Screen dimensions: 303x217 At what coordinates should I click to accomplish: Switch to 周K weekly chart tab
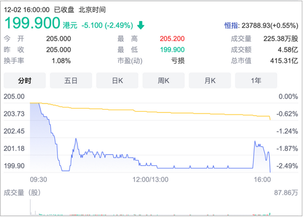click(x=164, y=80)
